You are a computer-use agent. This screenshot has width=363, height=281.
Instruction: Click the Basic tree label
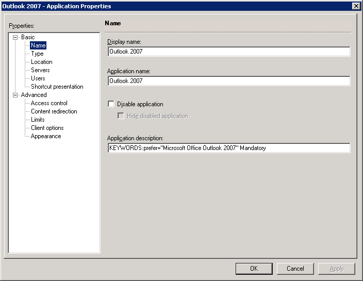[28, 37]
